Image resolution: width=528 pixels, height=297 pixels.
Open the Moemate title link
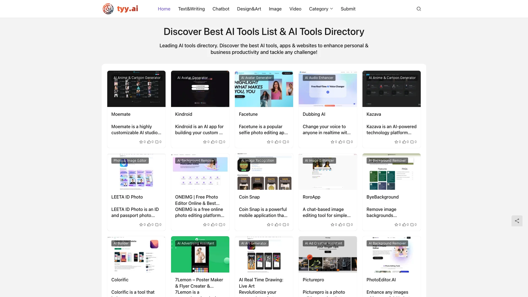[x=121, y=114]
